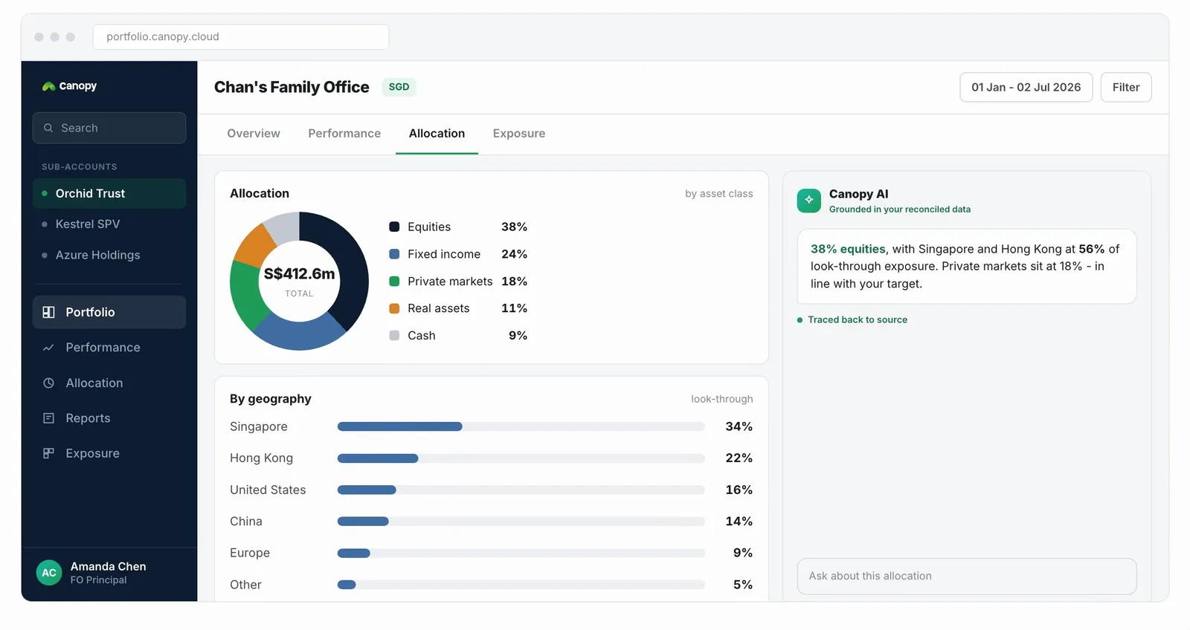
Task: Open the date range 01 Jan - 02 Jul 2026
Action: tap(1026, 87)
